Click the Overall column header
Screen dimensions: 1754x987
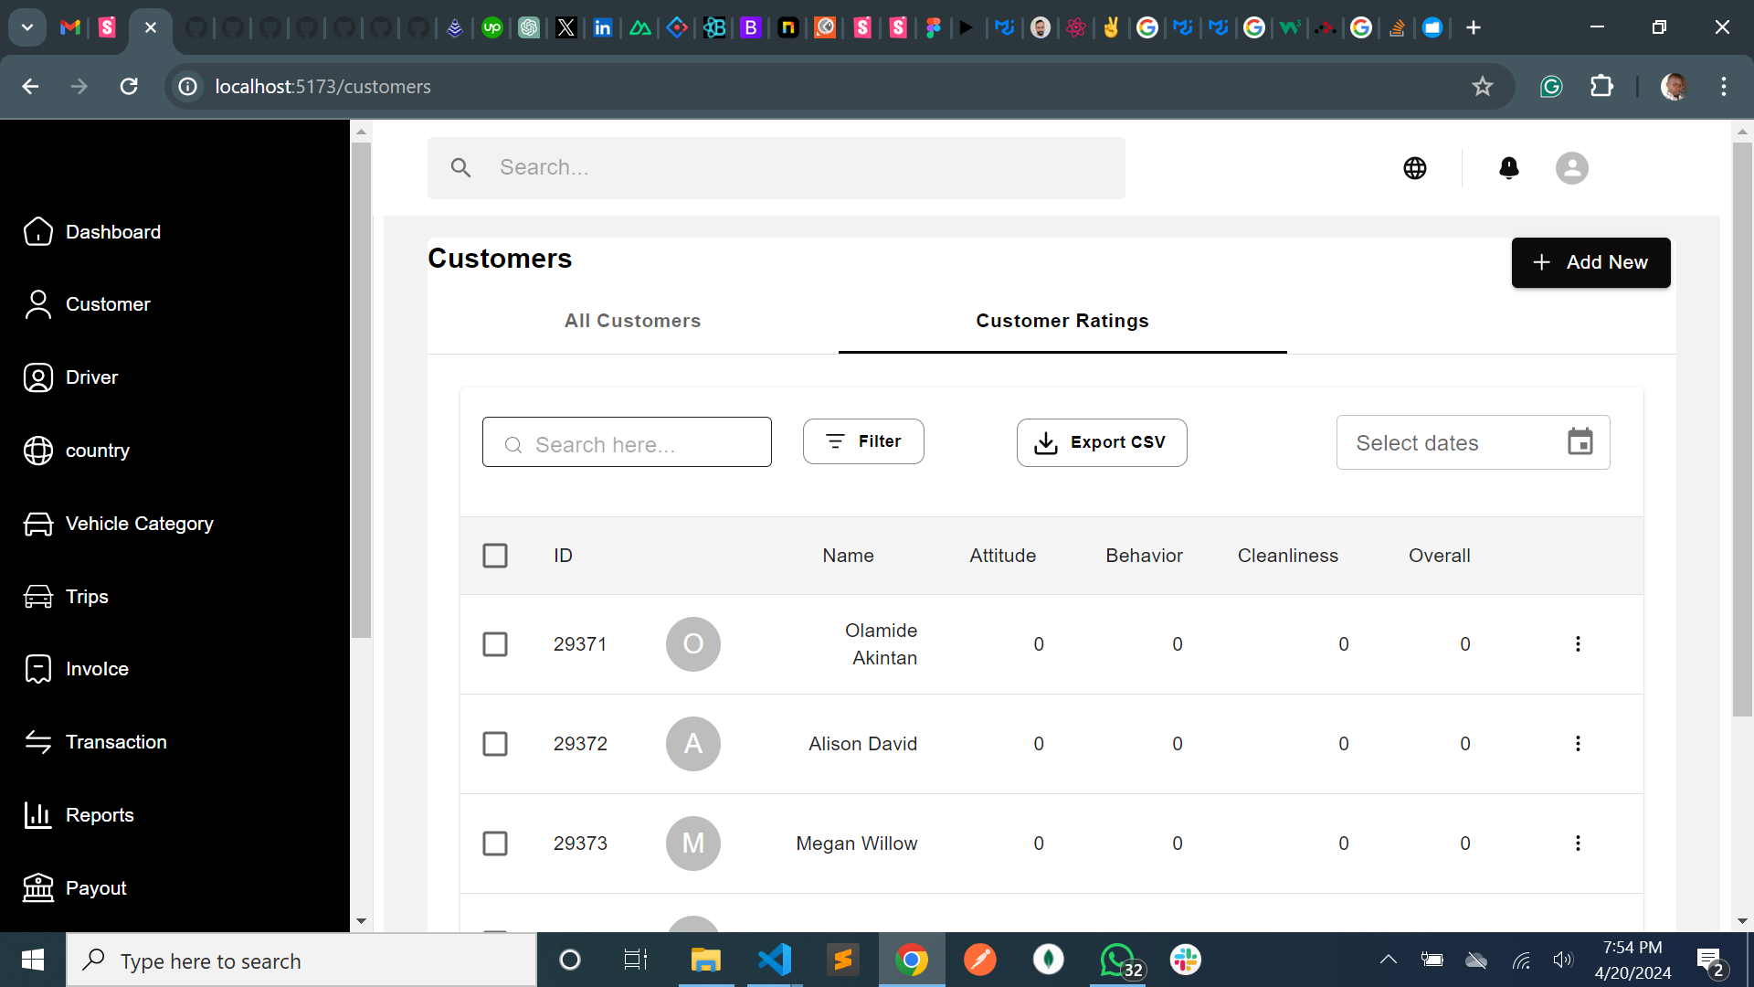click(x=1439, y=556)
